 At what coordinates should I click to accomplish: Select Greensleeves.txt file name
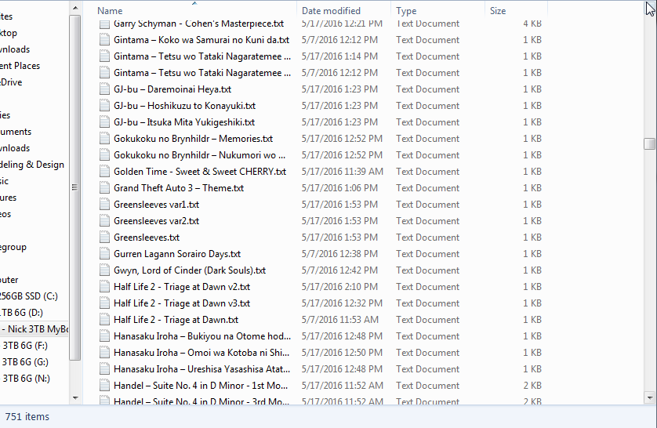tap(147, 238)
